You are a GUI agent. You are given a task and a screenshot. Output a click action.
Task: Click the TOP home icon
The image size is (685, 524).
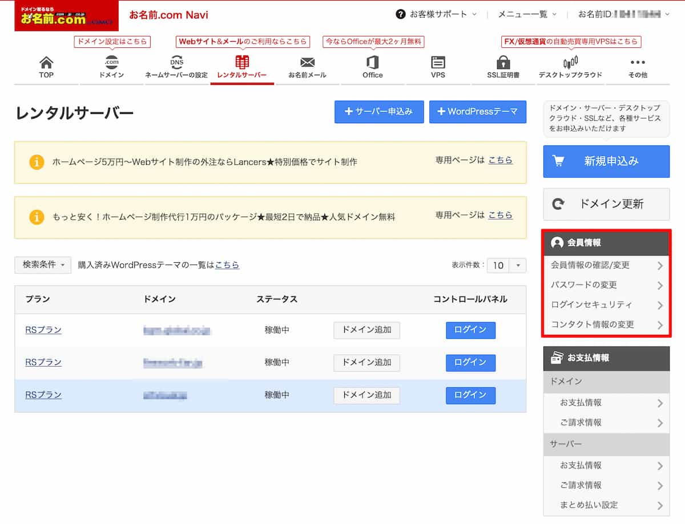[x=46, y=63]
